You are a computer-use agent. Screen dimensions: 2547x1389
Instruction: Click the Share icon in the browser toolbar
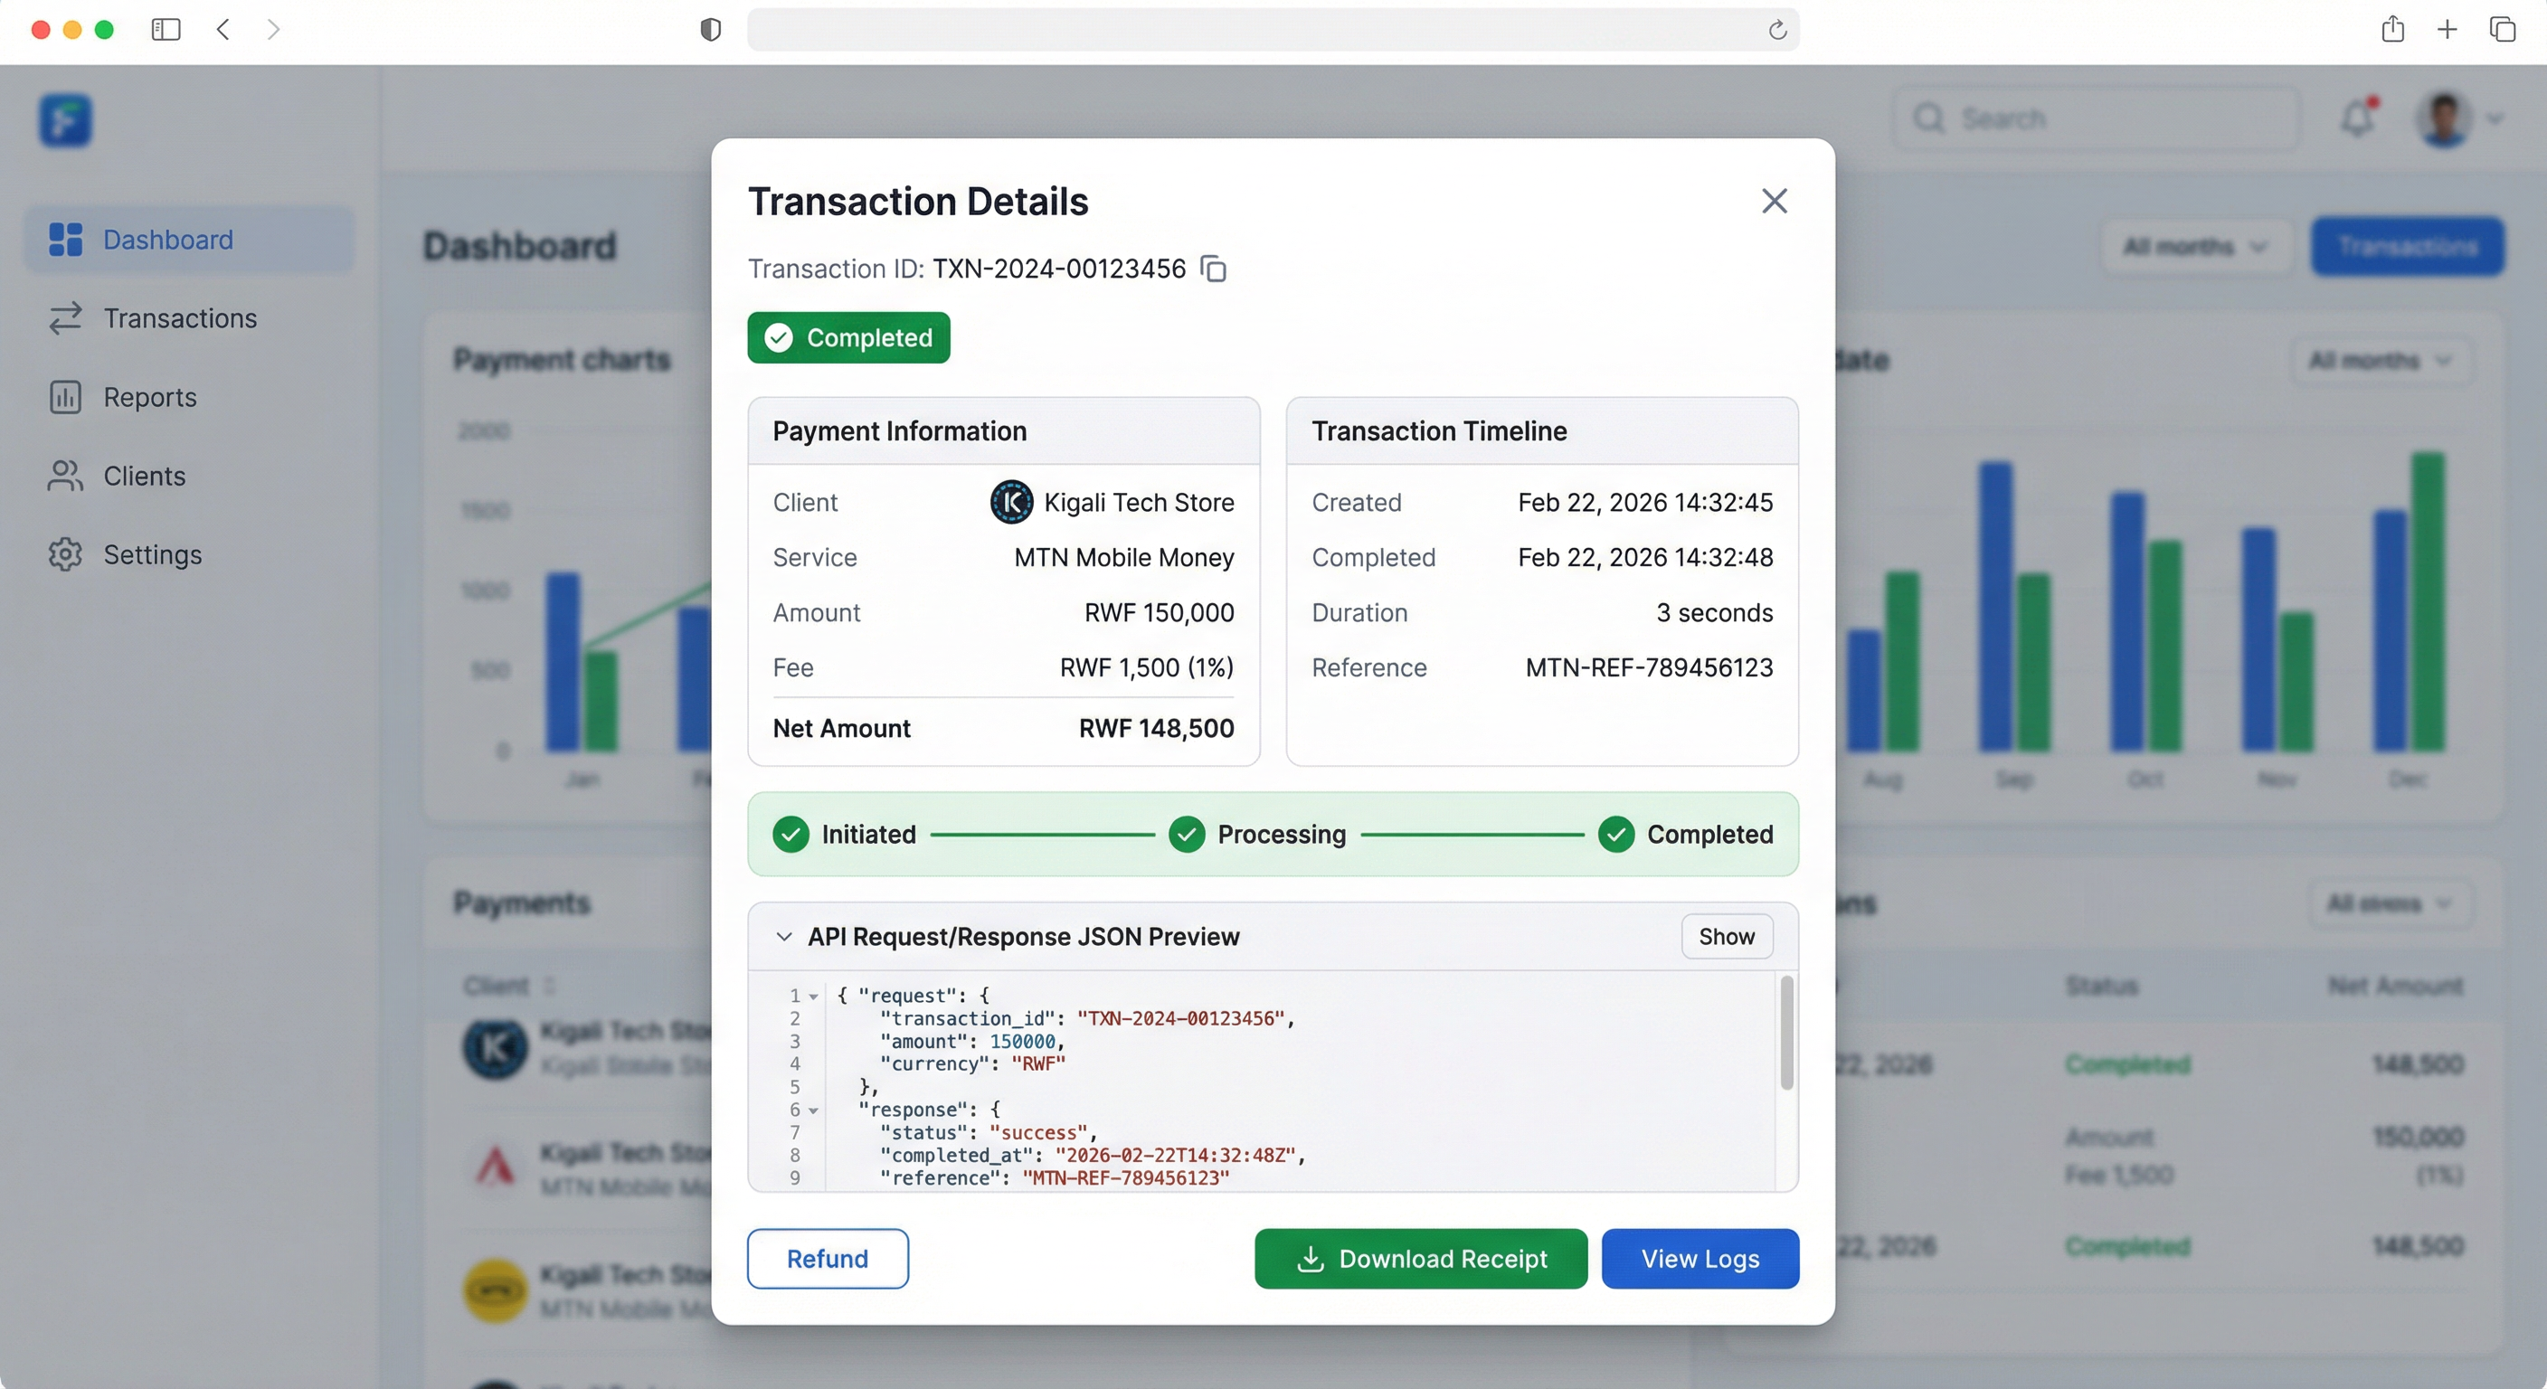coord(2392,30)
